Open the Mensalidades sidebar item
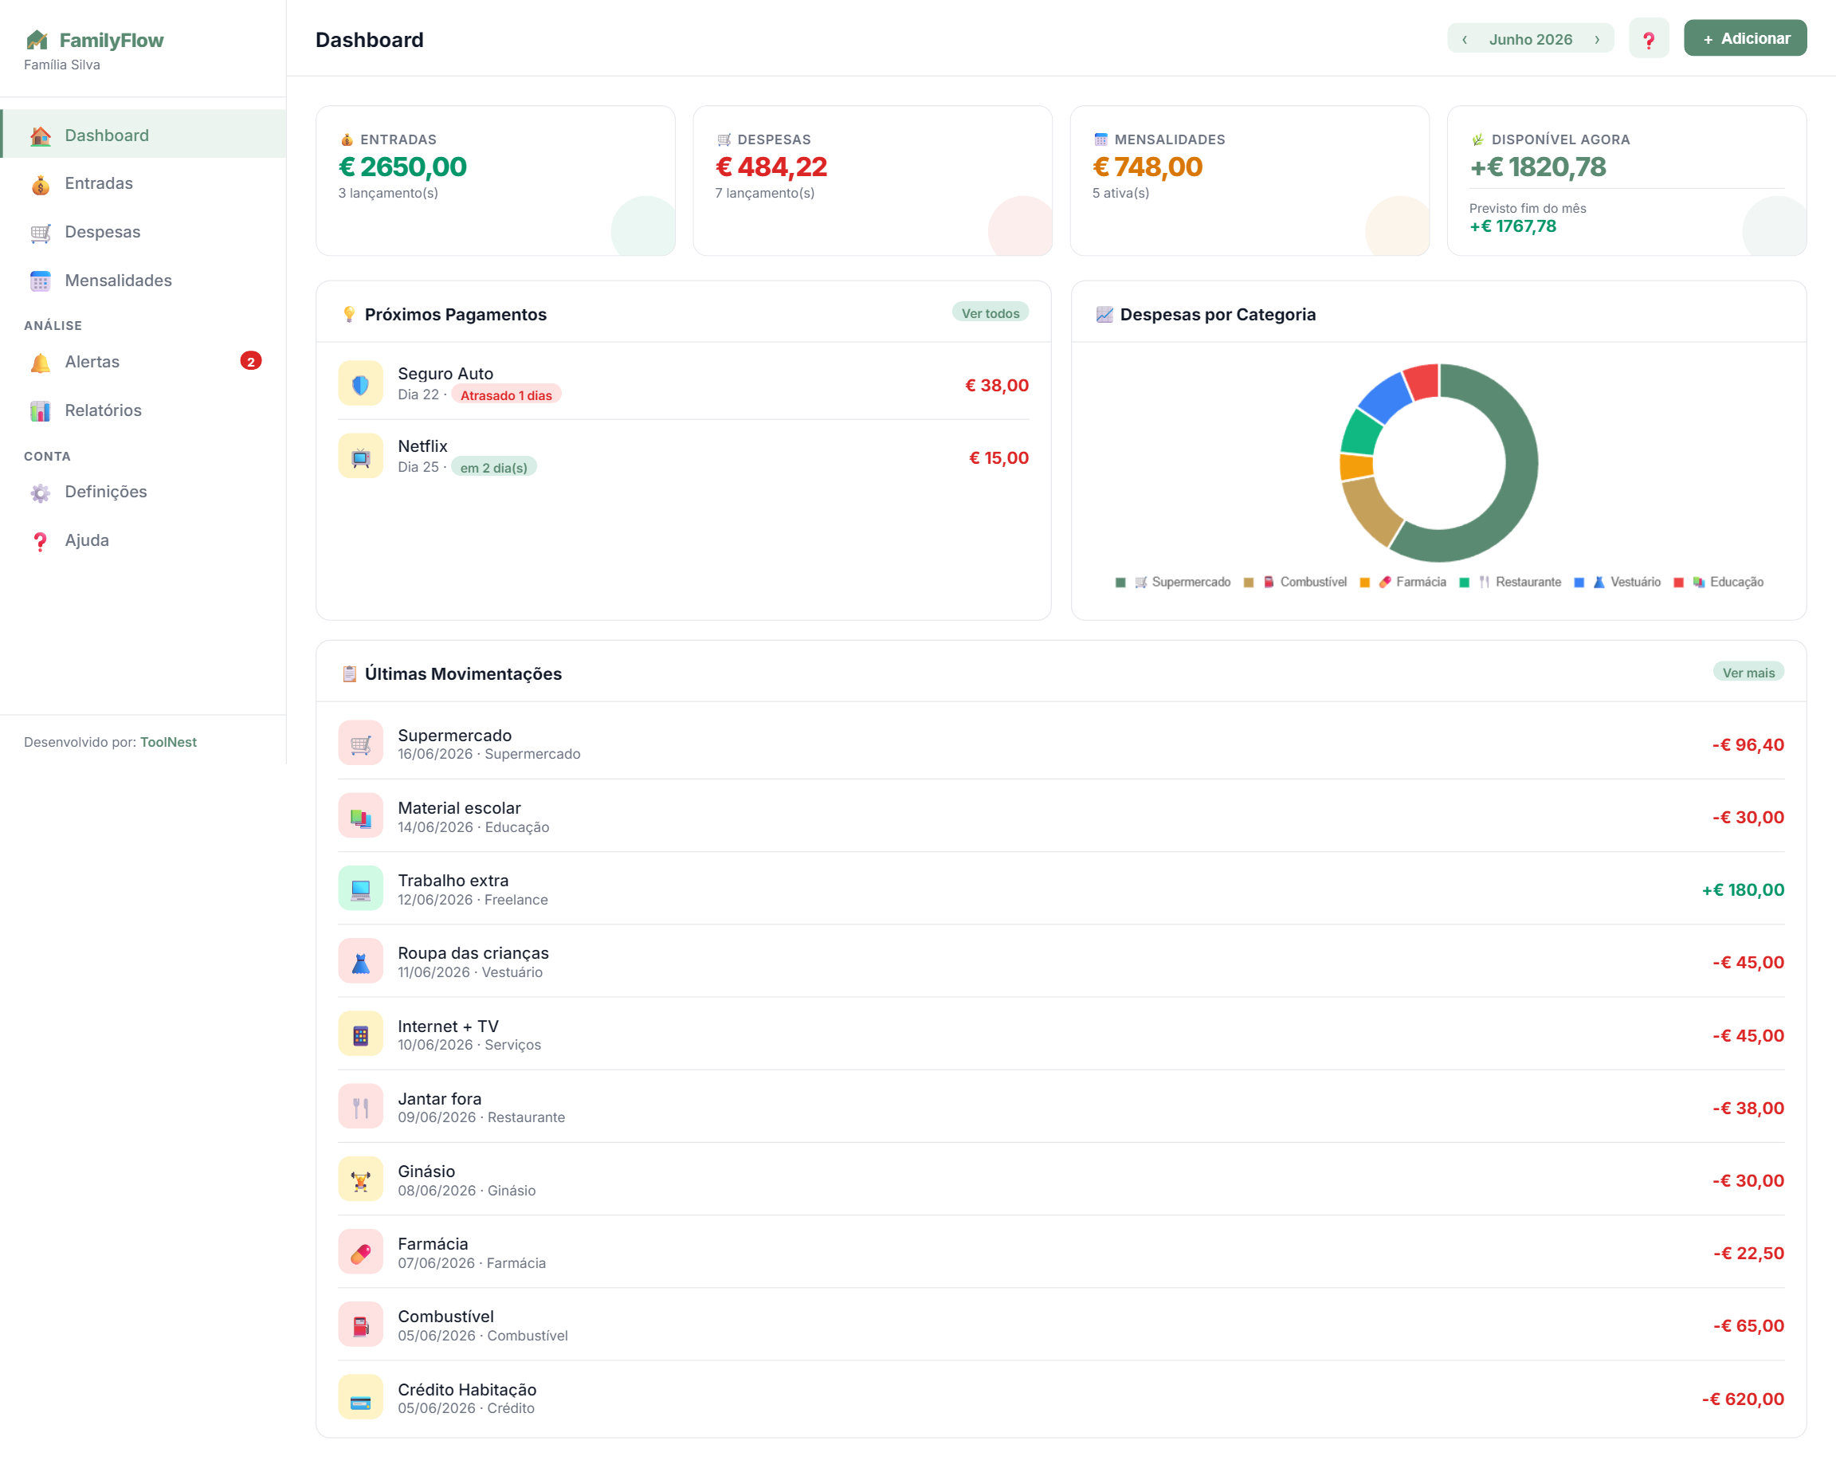This screenshot has width=1836, height=1468. 143,281
